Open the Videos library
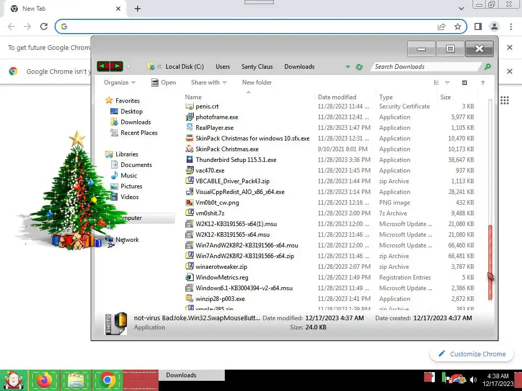522x391 pixels. [129, 197]
